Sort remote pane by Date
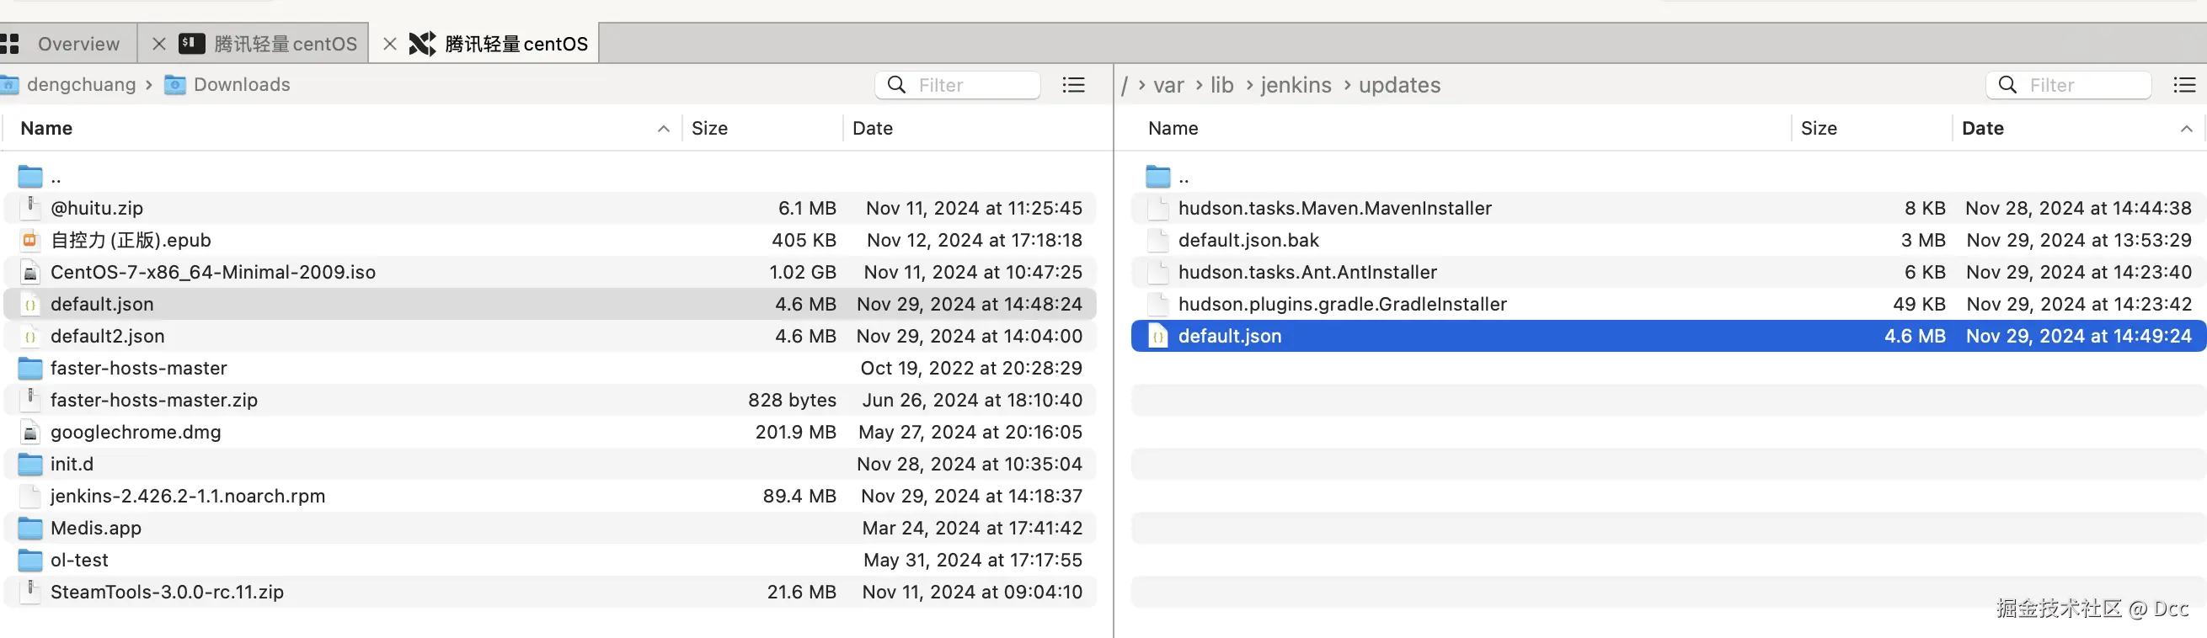 [x=1983, y=129]
